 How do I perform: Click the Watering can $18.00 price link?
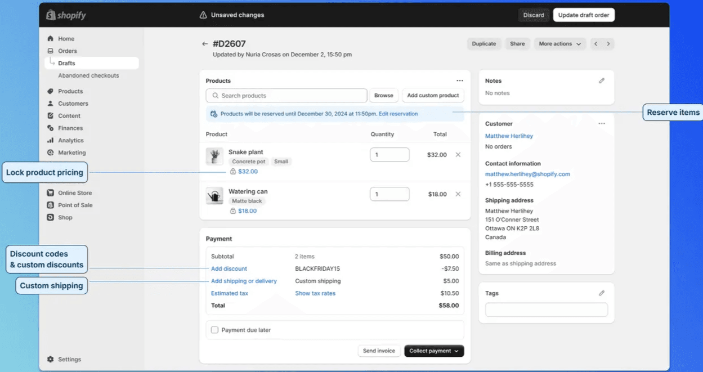tap(247, 211)
